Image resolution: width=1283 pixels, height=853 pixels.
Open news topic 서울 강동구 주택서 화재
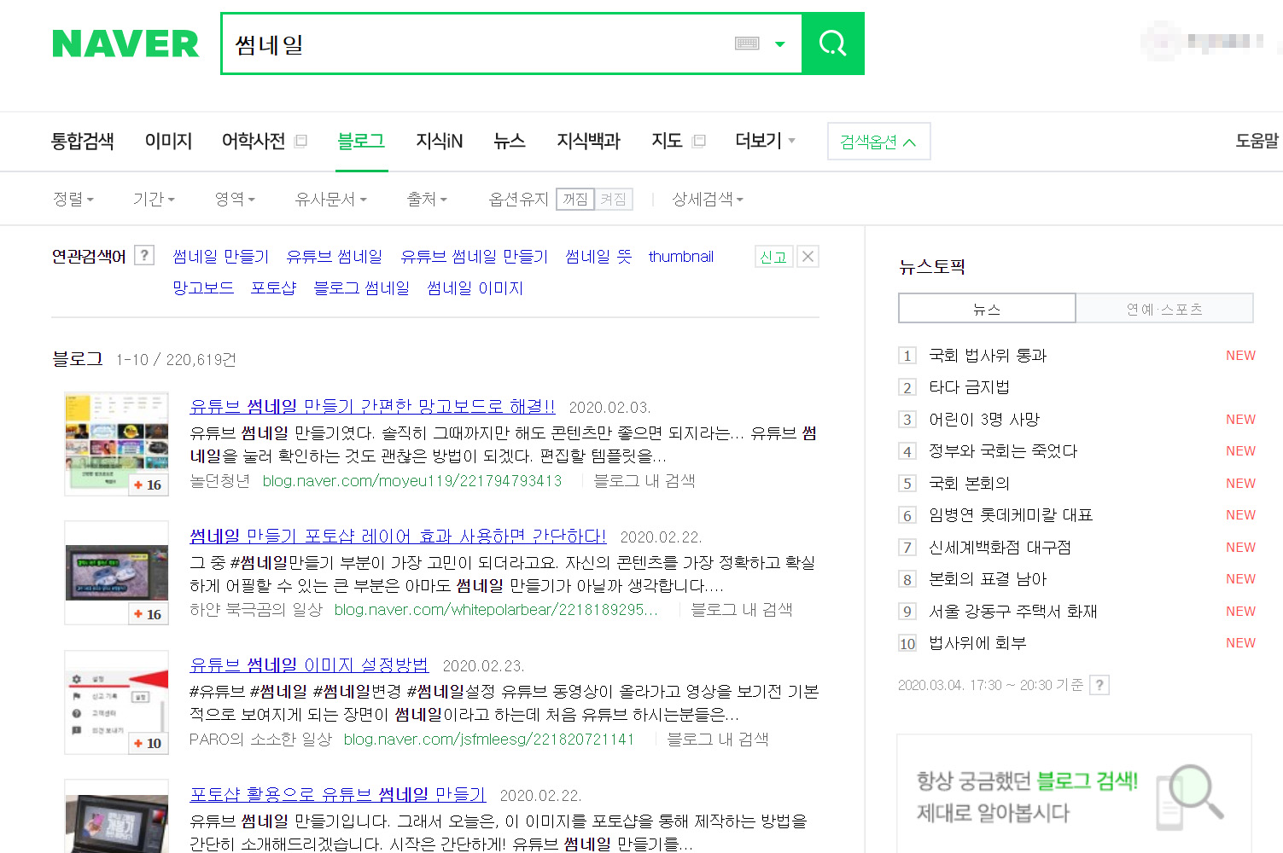[x=1013, y=612]
